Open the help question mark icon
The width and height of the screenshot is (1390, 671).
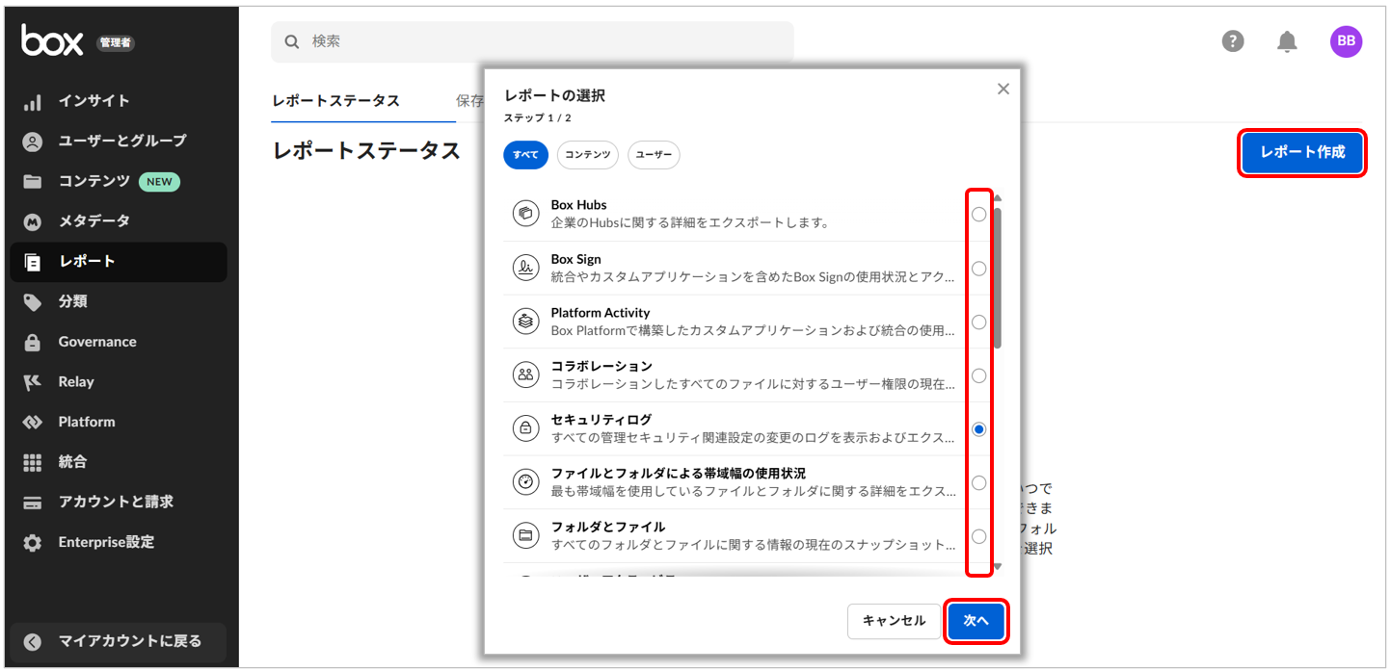[x=1232, y=41]
